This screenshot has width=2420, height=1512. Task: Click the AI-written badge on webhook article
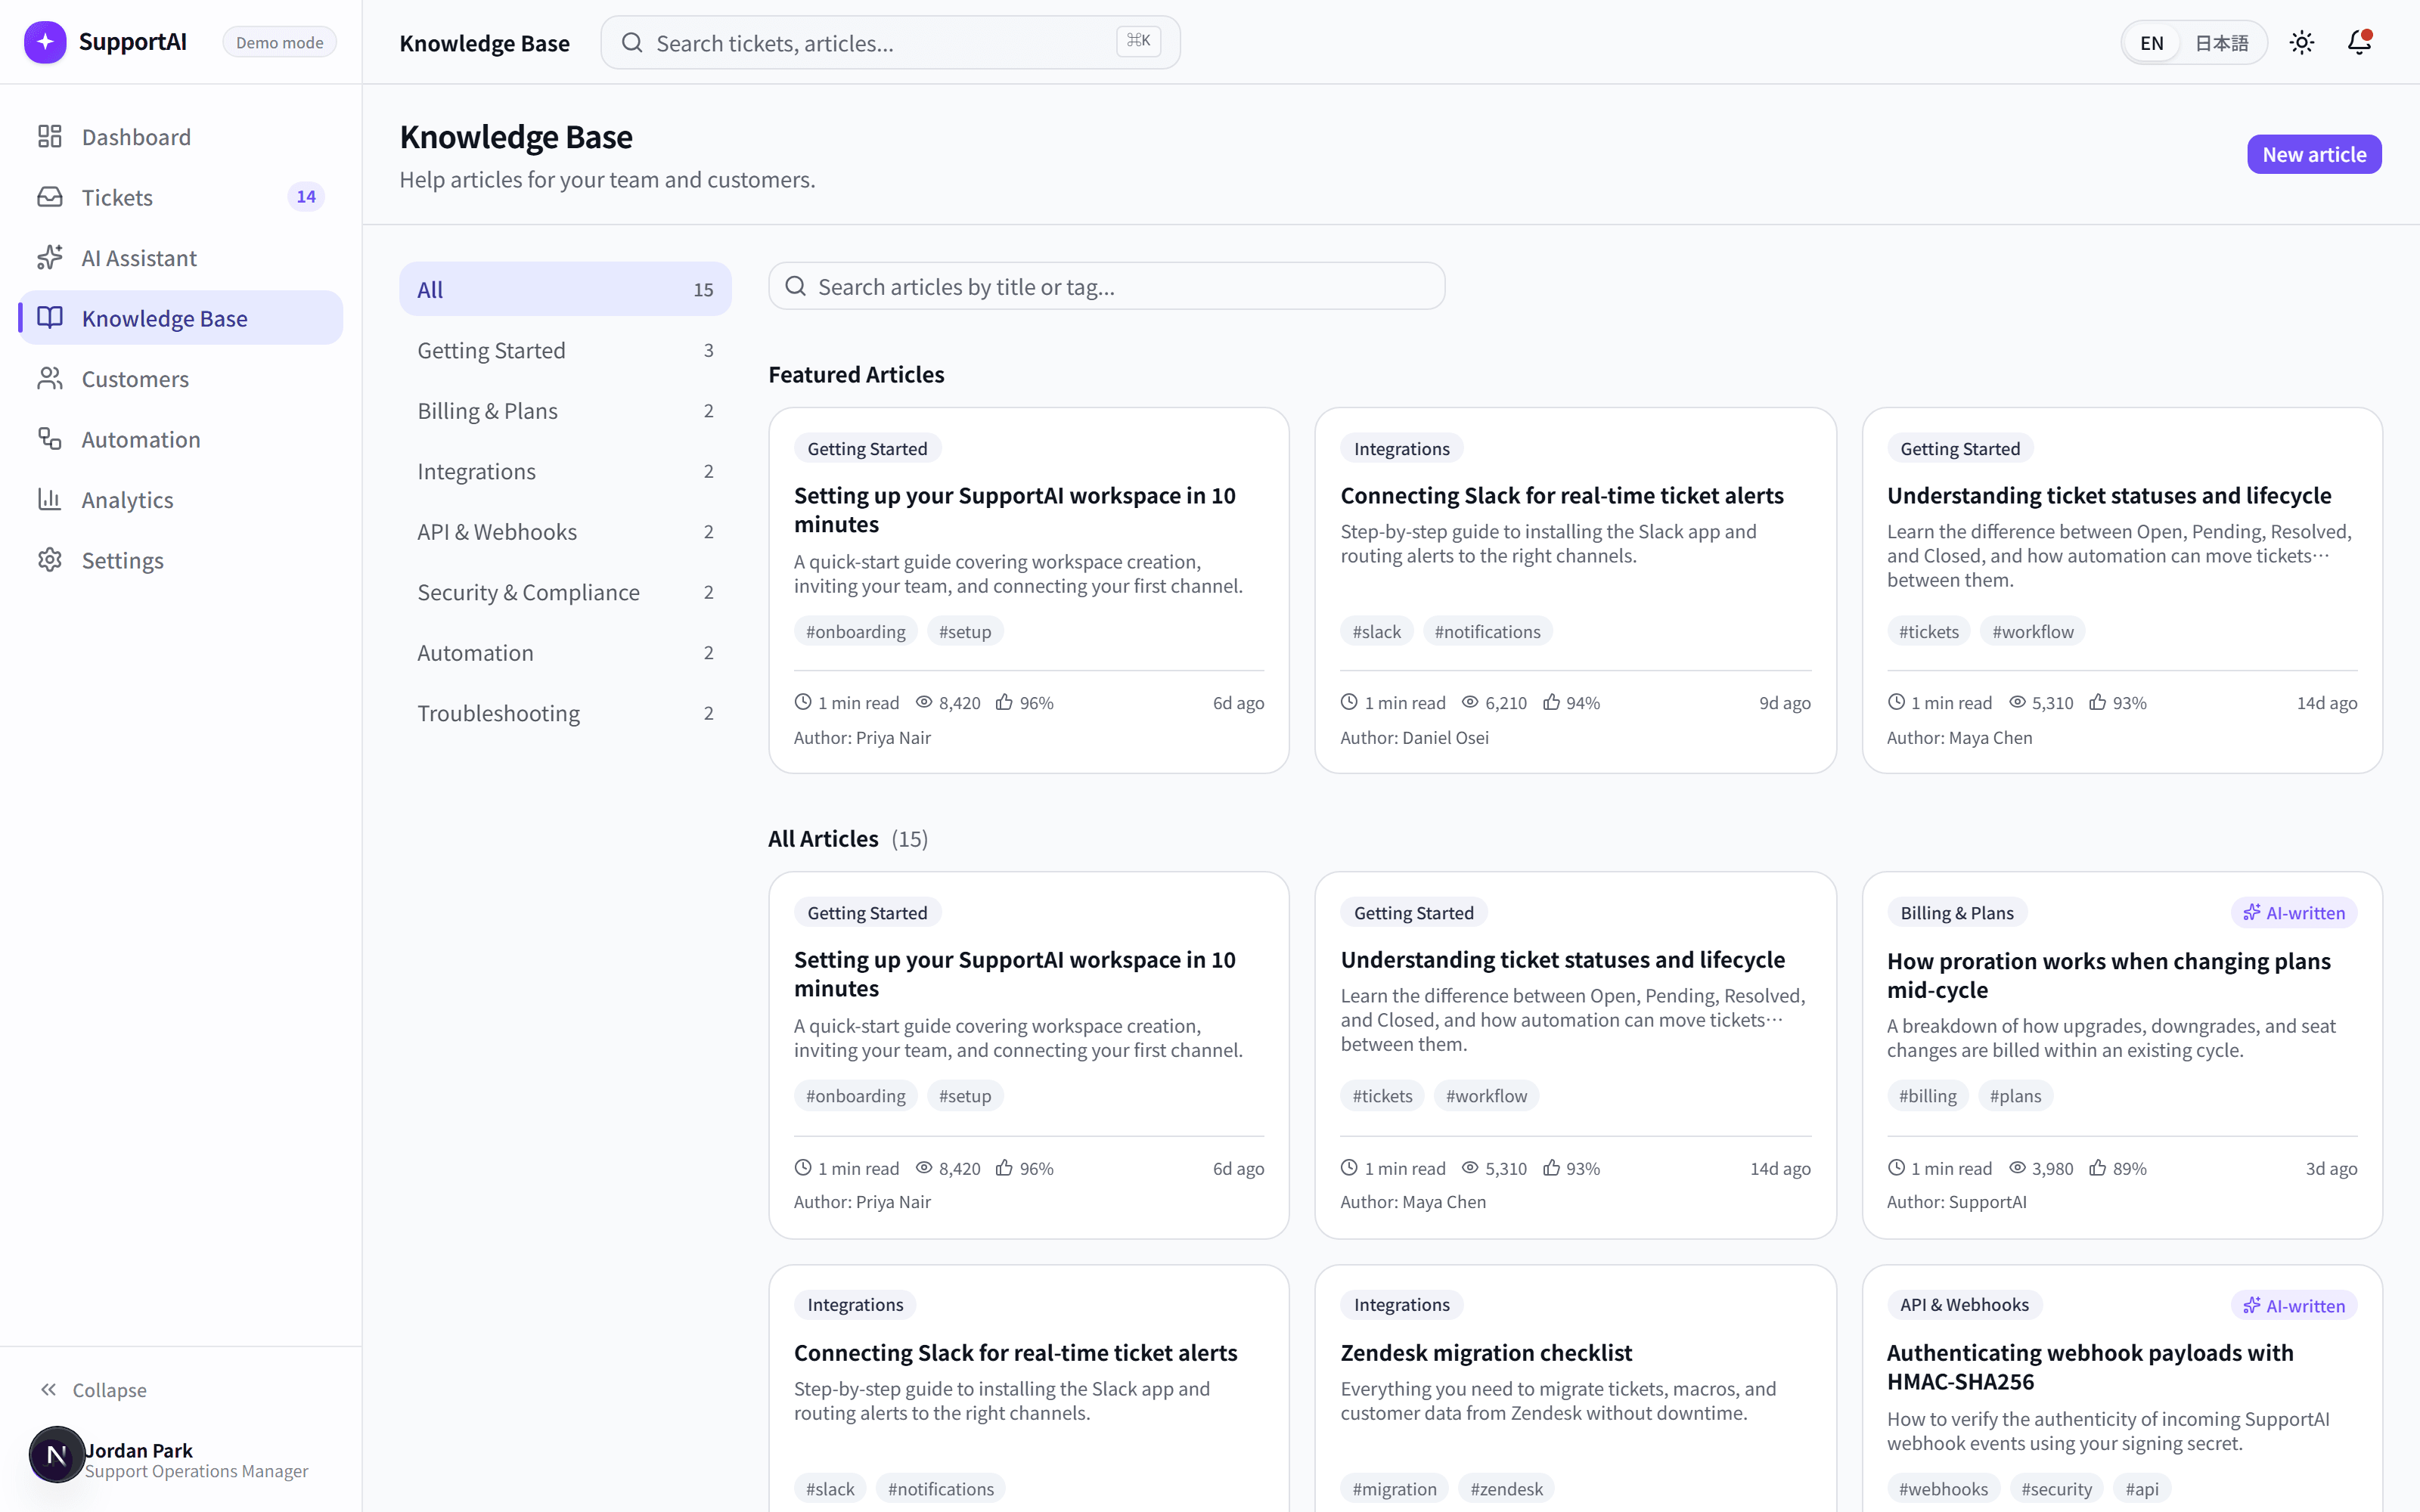point(2293,1305)
